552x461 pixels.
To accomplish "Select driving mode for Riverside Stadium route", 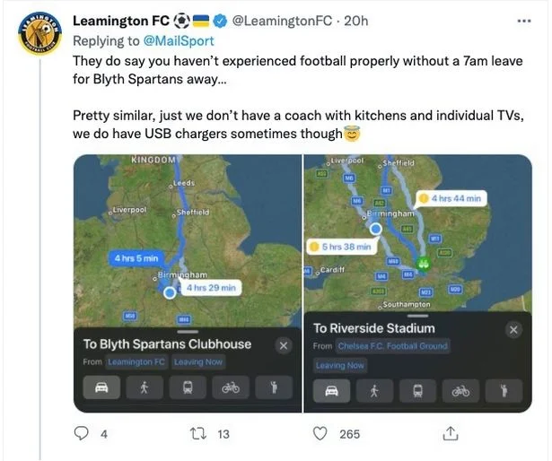I will coord(330,391).
